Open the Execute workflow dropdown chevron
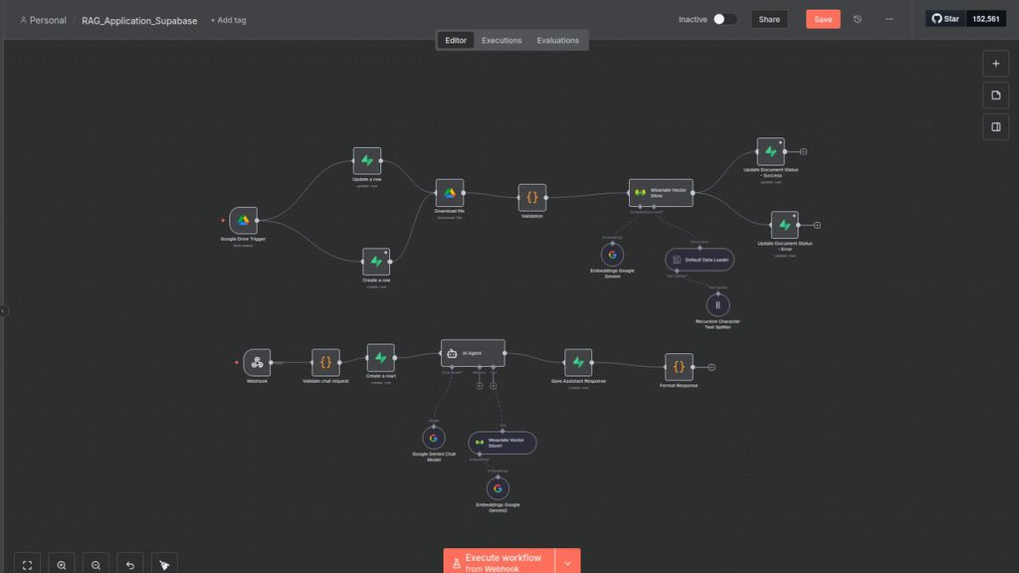The image size is (1019, 573). (x=567, y=561)
